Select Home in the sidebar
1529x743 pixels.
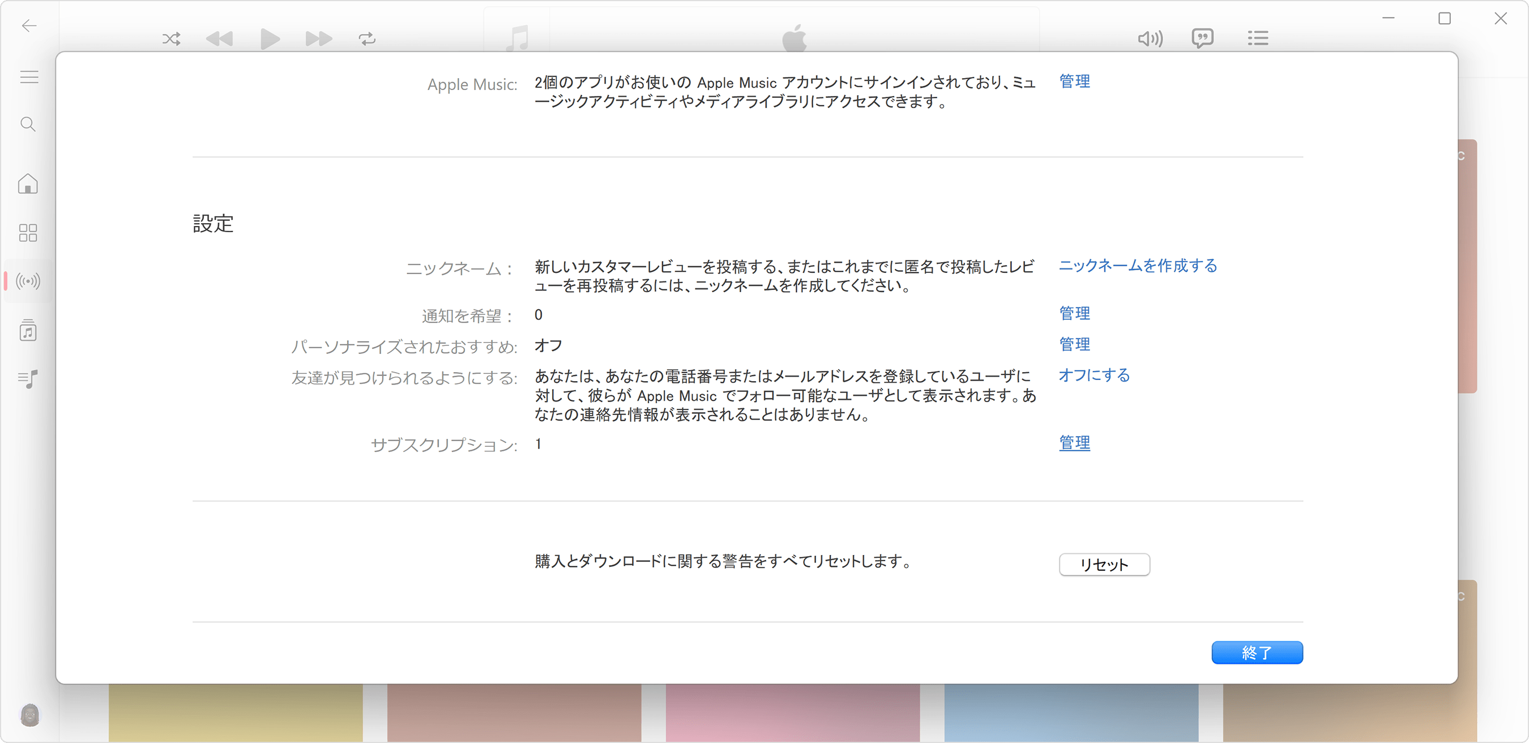tap(27, 184)
